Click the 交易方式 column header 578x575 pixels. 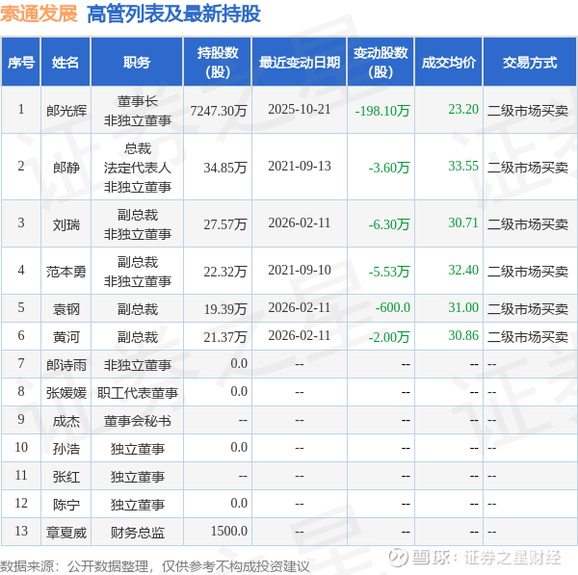point(530,63)
